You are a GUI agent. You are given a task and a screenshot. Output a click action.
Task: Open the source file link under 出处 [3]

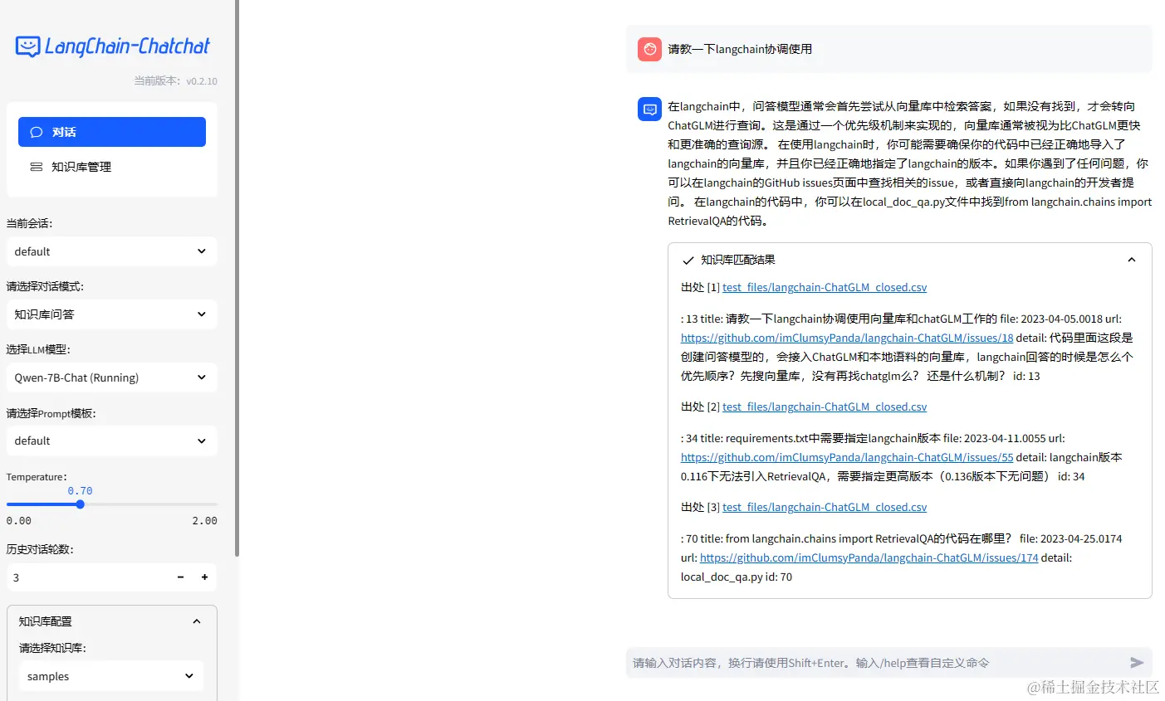(x=825, y=507)
